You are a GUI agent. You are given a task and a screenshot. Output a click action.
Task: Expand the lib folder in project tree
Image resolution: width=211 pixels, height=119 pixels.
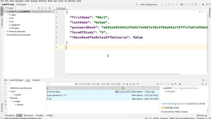pos(7,18)
